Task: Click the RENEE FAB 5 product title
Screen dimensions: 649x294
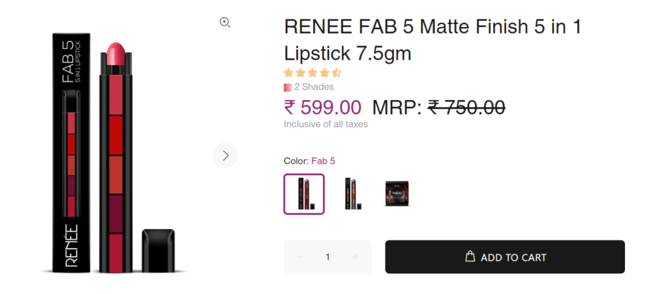Action: click(x=432, y=40)
